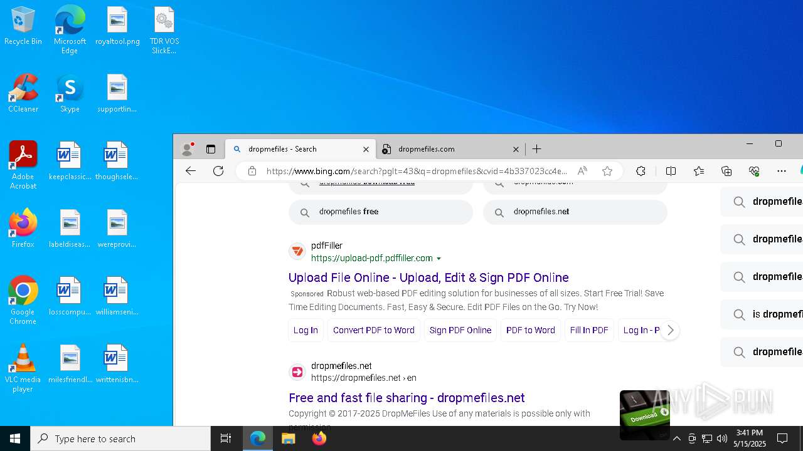
Task: Click the Edge profile avatar icon
Action: (187, 149)
